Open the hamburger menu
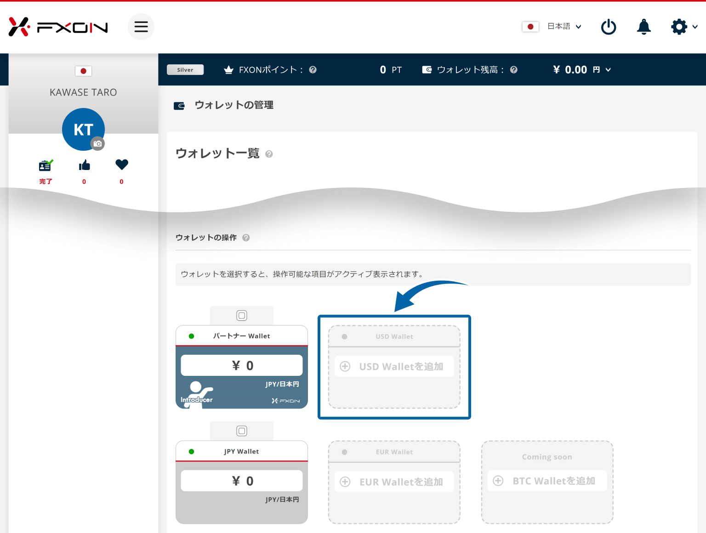The width and height of the screenshot is (706, 533). [141, 27]
